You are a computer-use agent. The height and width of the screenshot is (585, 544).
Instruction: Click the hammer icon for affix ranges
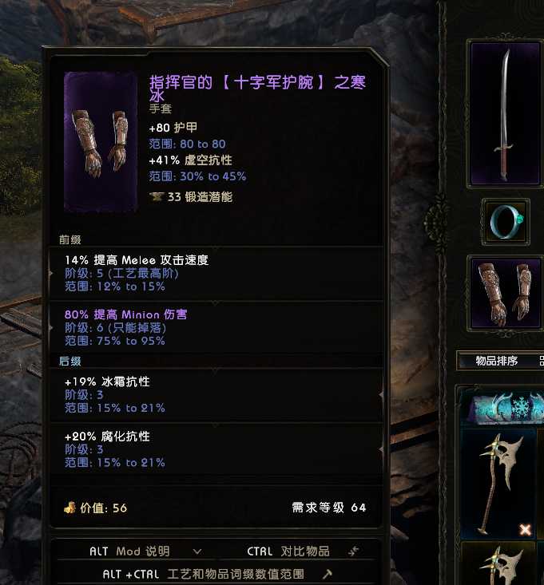pyautogui.click(x=327, y=574)
